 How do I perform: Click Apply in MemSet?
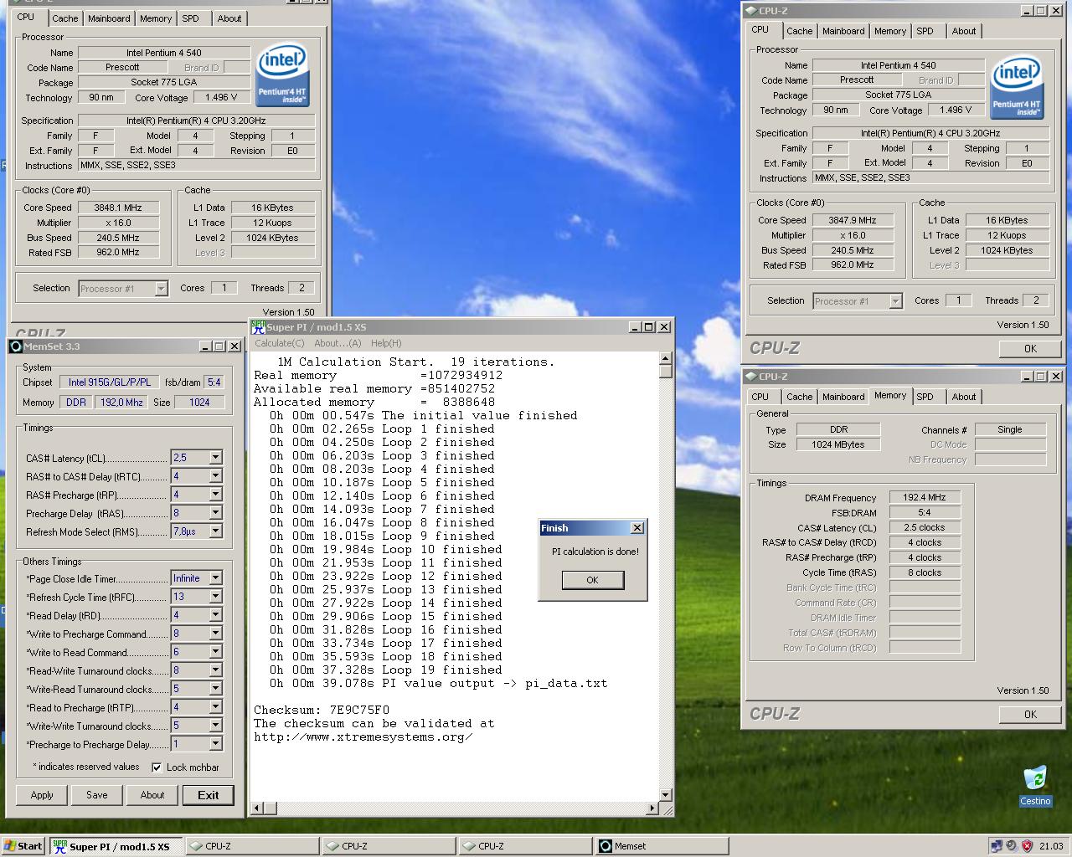(x=42, y=795)
